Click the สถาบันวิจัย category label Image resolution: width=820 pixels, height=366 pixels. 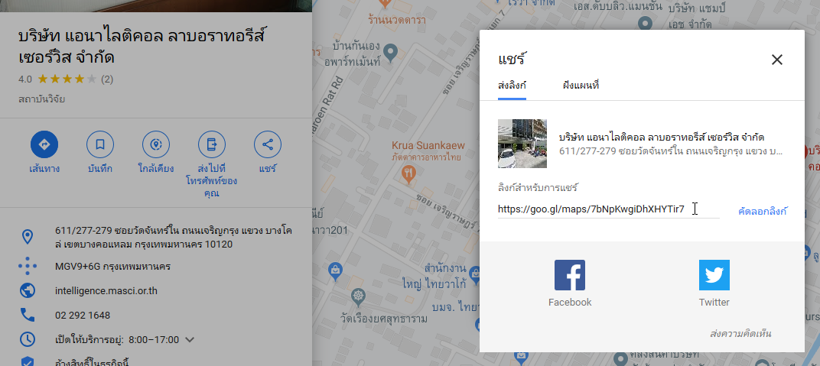pos(42,99)
